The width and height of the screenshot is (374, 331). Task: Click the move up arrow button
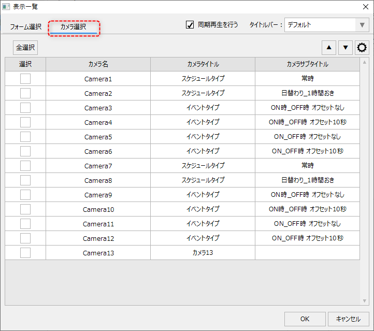click(329, 48)
